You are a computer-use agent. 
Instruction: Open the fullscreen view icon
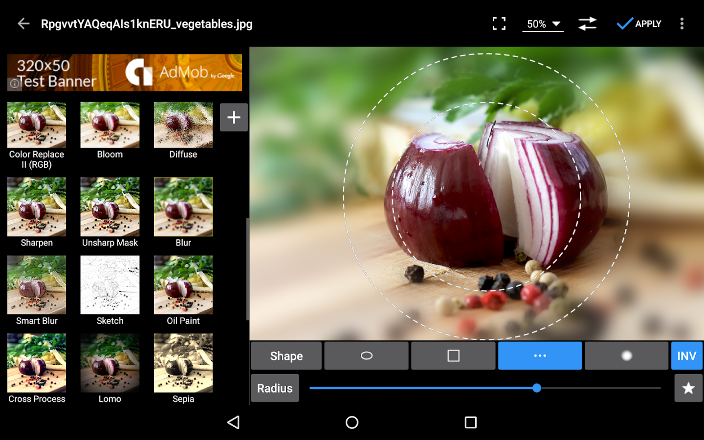pyautogui.click(x=499, y=23)
